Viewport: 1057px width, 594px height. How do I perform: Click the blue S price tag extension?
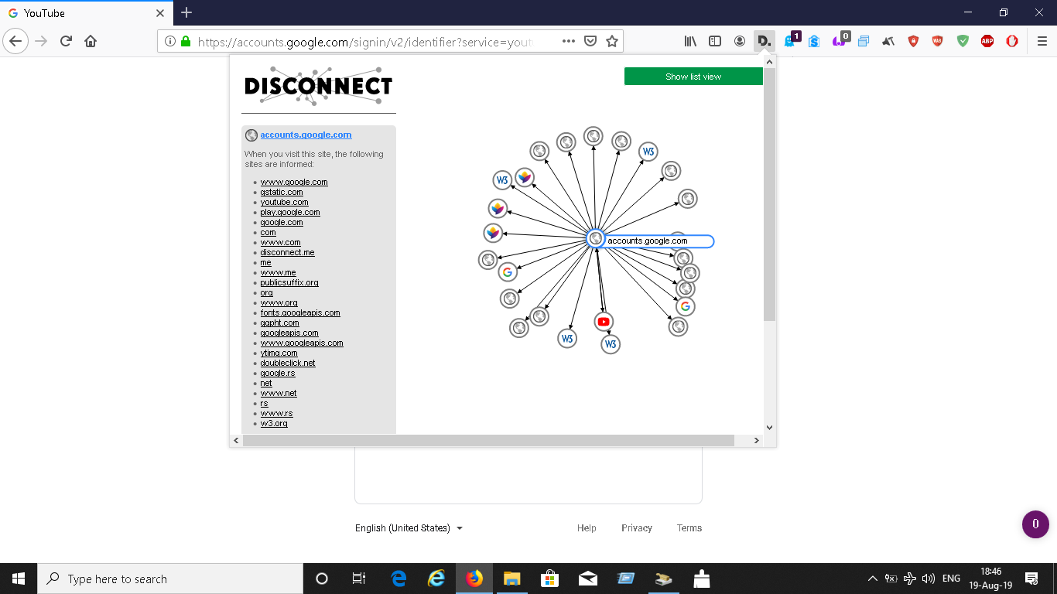tap(814, 41)
